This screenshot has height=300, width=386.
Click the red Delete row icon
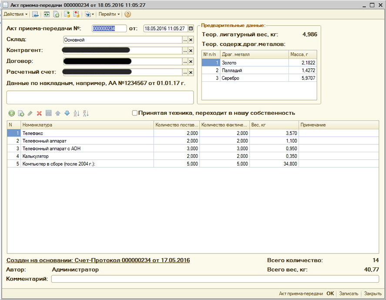[x=39, y=113]
